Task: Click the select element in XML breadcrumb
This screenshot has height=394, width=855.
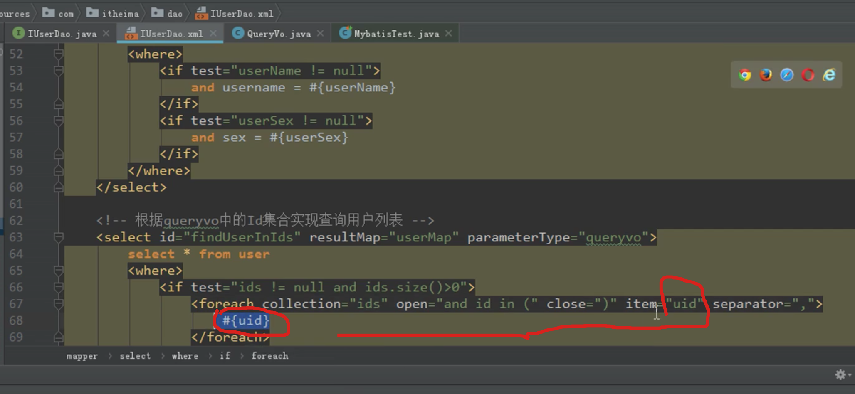Action: pos(135,356)
